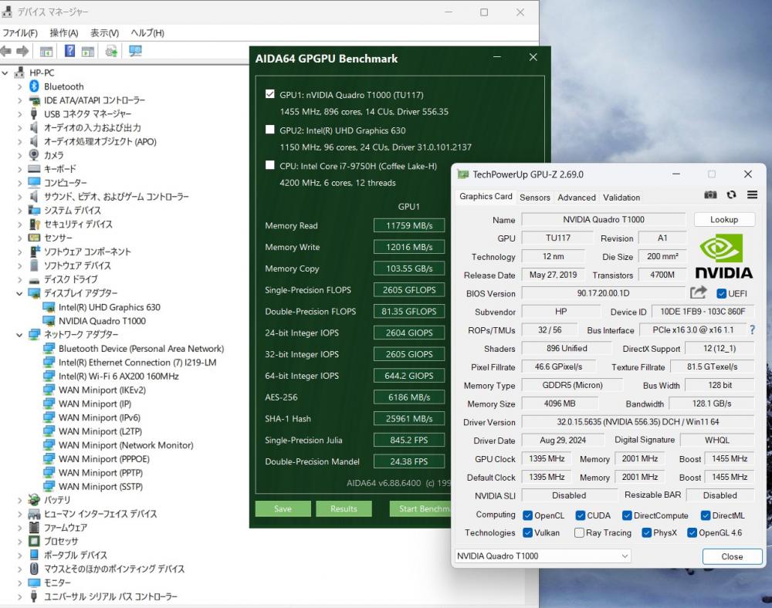Screen dimensions: 772x608
Task: Toggle the CPU Intel Core i7-9750H checkbox
Action: click(270, 165)
